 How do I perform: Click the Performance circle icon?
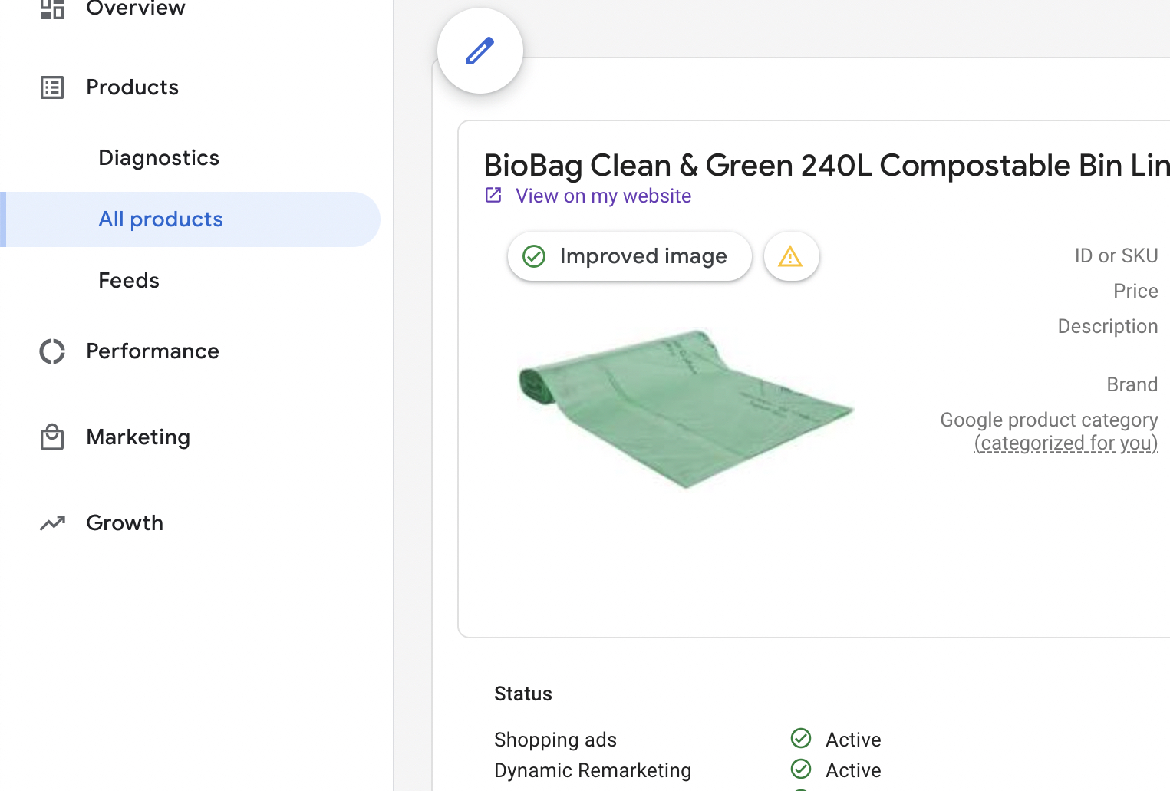[x=52, y=351]
